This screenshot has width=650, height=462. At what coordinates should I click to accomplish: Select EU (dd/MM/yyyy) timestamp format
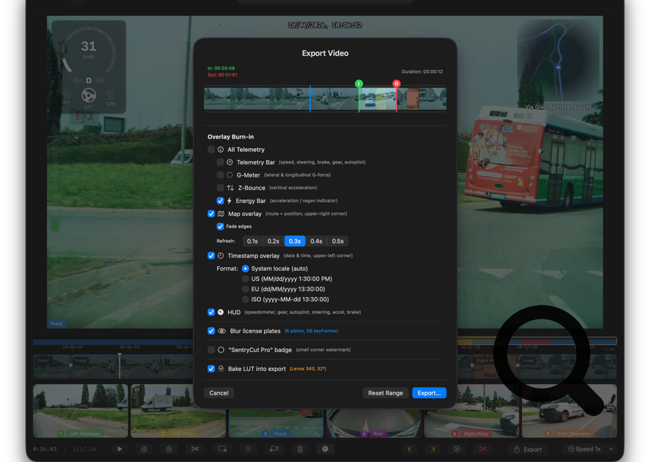click(245, 289)
